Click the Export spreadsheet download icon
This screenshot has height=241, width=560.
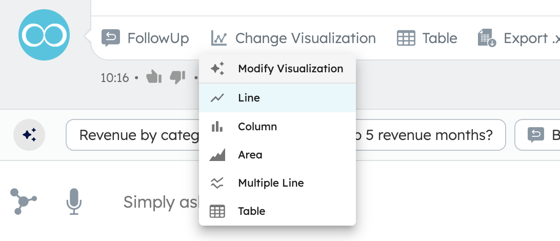487,38
